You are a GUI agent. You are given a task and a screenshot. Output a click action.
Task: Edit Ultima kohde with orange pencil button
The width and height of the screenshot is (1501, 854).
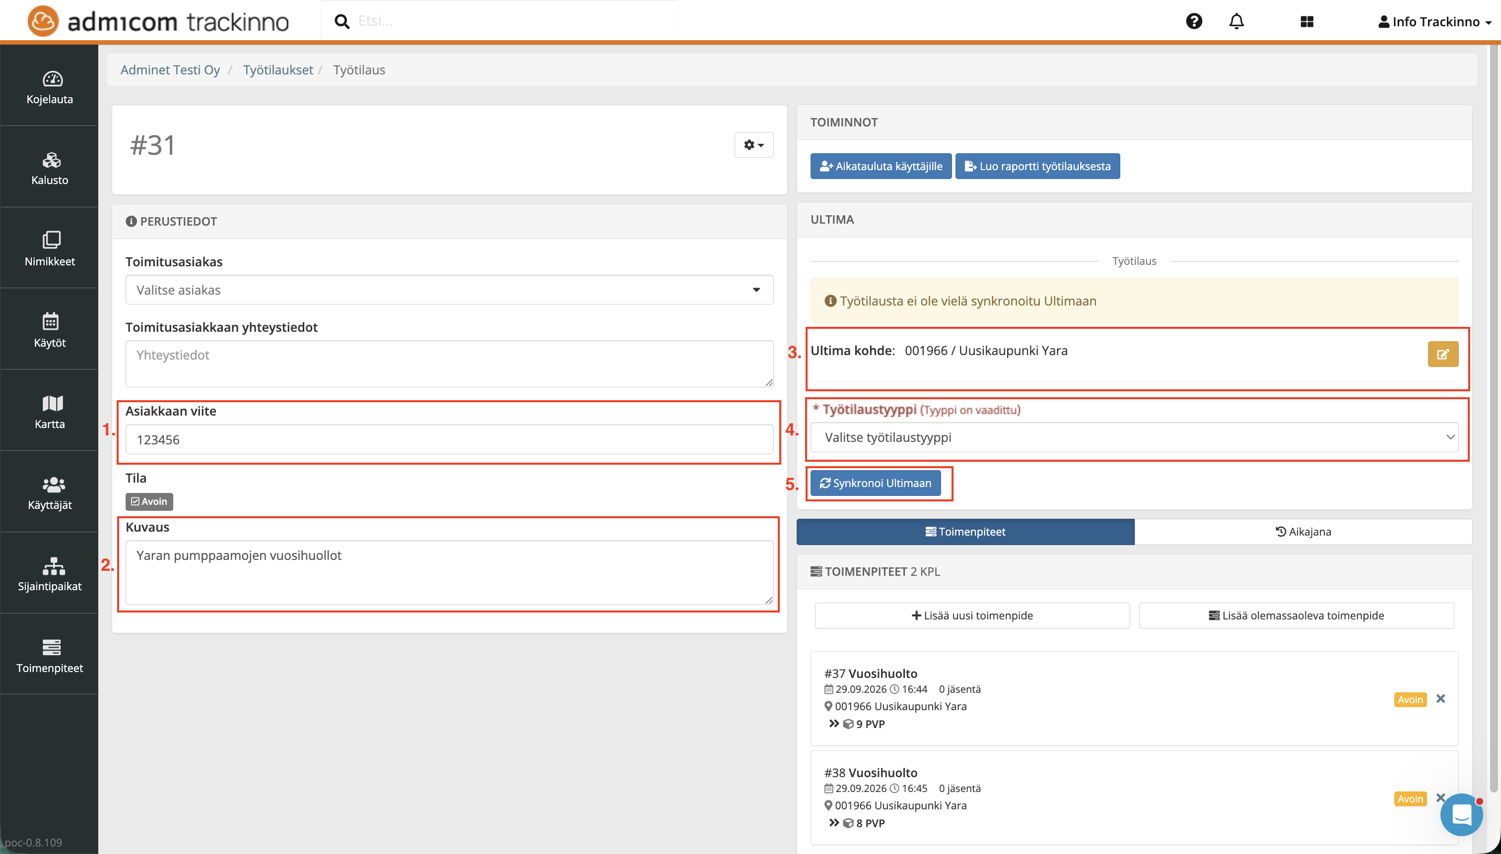point(1442,354)
